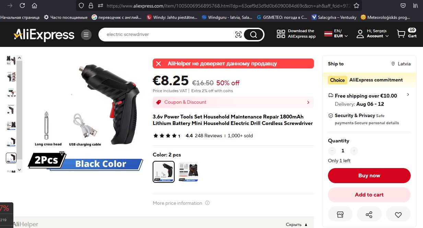Increase quantity with the plus button

coord(354,151)
